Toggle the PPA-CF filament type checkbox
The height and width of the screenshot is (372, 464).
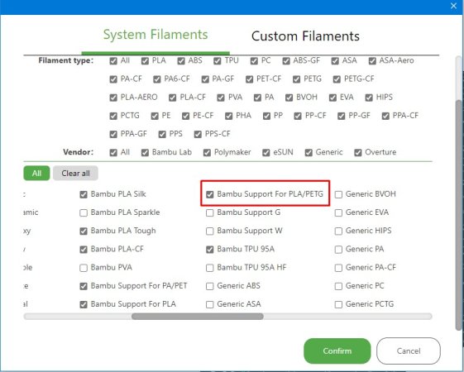click(385, 116)
